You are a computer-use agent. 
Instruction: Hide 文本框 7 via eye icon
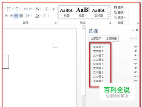136,55
